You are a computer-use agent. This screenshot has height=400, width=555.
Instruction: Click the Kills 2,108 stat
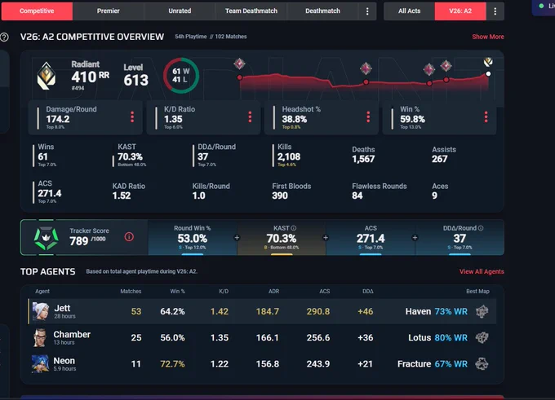click(289, 156)
